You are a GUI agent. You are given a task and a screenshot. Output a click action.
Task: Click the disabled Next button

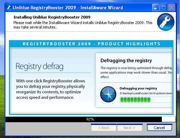[130, 128]
